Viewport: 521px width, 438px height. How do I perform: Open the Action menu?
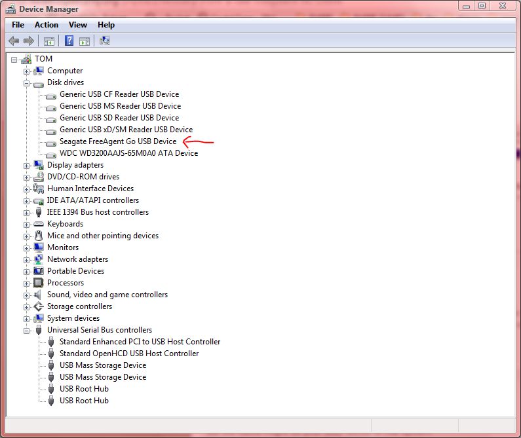tap(47, 25)
